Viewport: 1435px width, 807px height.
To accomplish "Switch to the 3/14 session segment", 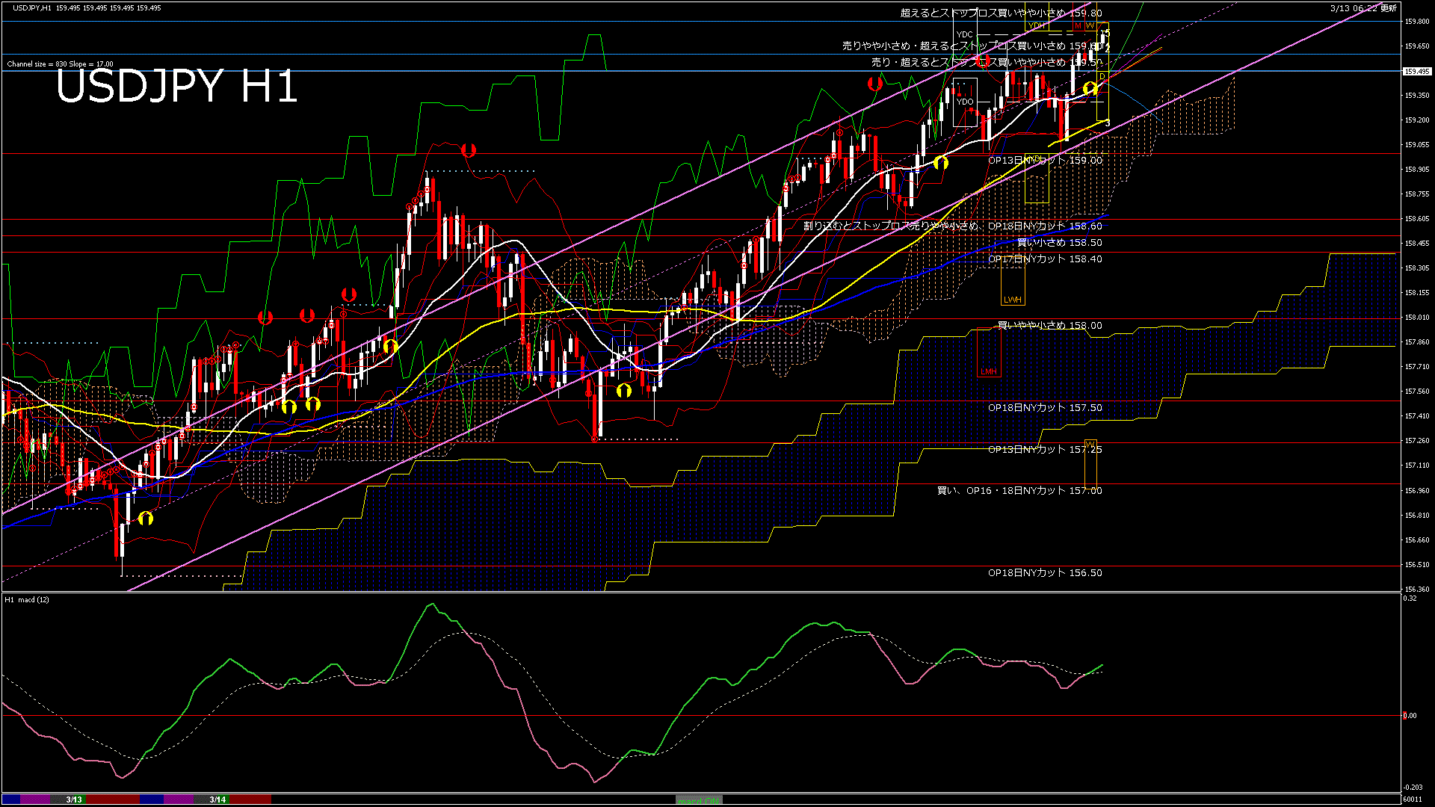I will tap(216, 799).
